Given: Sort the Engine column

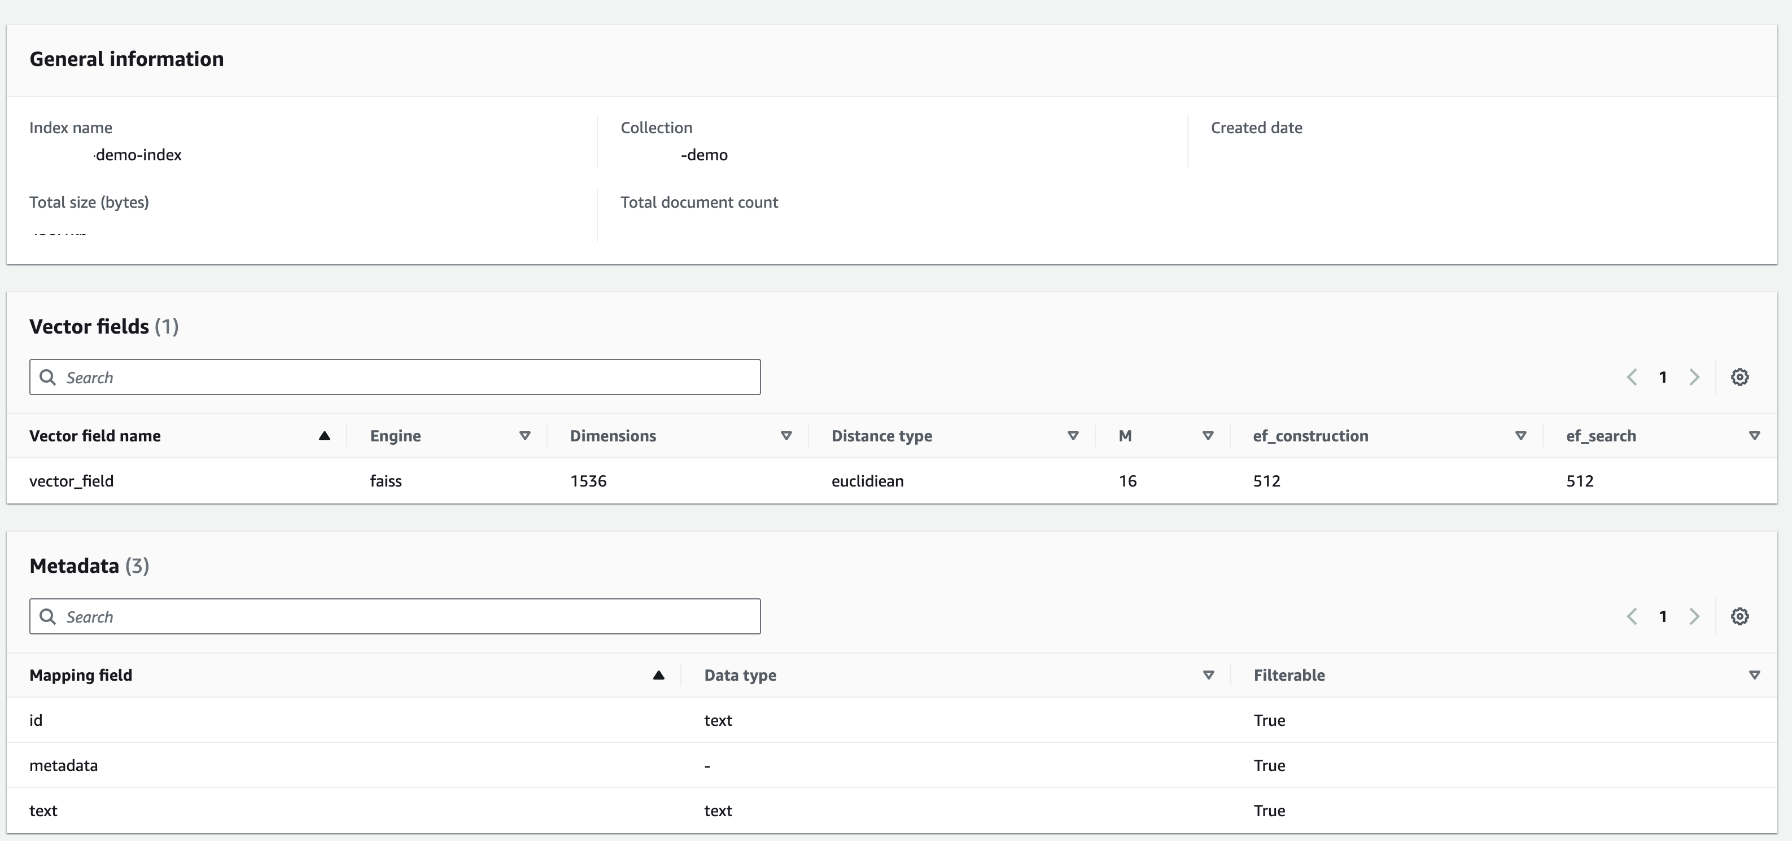Looking at the screenshot, I should point(525,436).
